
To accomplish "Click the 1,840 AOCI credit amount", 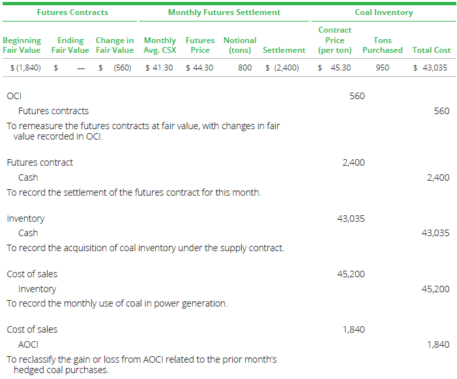I will [437, 344].
